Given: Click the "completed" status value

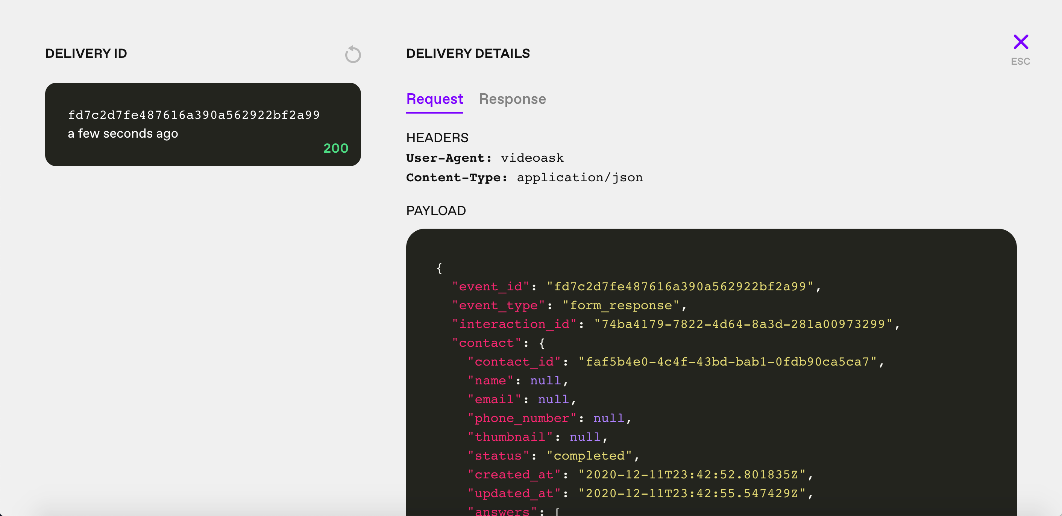Looking at the screenshot, I should [x=589, y=456].
